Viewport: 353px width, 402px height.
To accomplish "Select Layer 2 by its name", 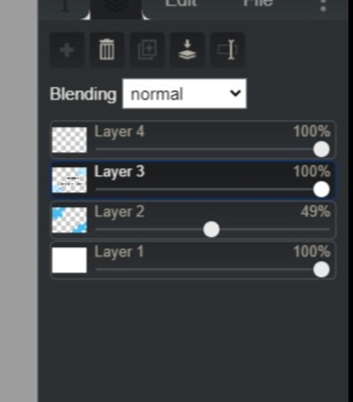I will pyautogui.click(x=119, y=212).
